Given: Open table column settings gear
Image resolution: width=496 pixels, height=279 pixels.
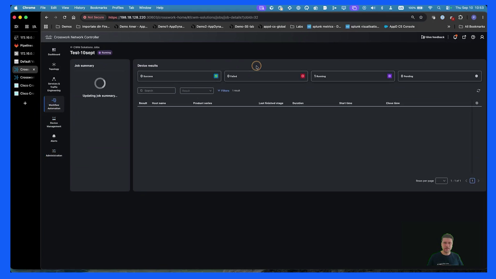Looking at the screenshot, I should [477, 103].
